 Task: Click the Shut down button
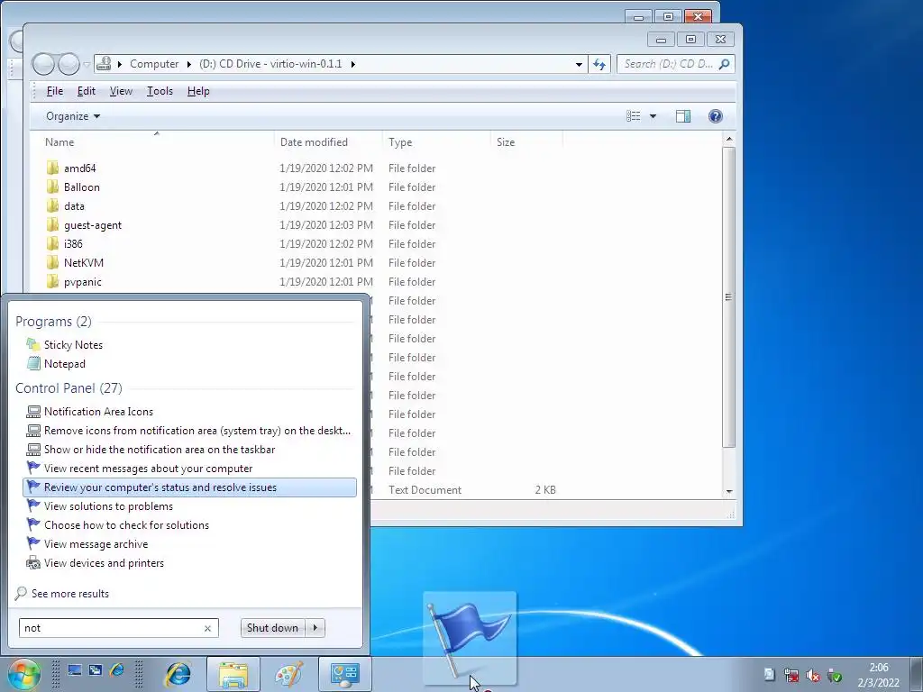[x=273, y=628]
